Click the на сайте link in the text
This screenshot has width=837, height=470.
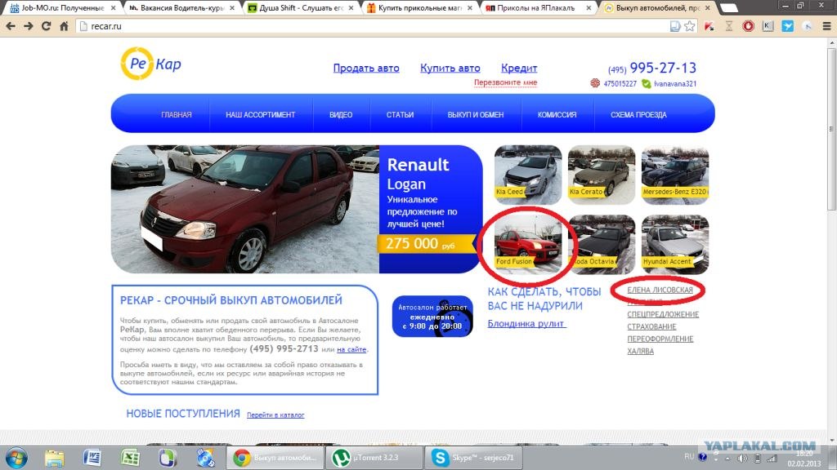[x=351, y=349]
